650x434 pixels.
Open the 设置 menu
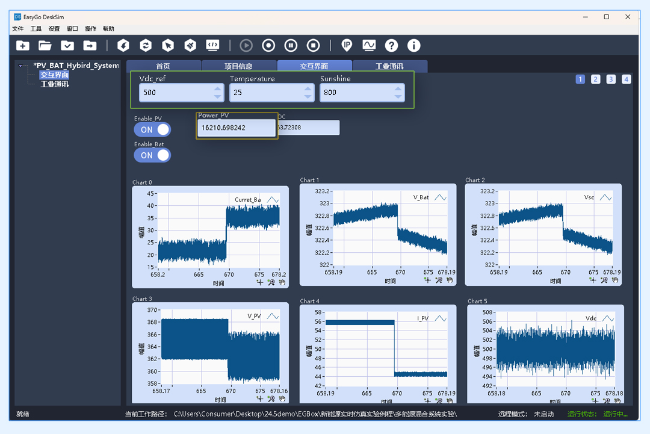click(54, 29)
